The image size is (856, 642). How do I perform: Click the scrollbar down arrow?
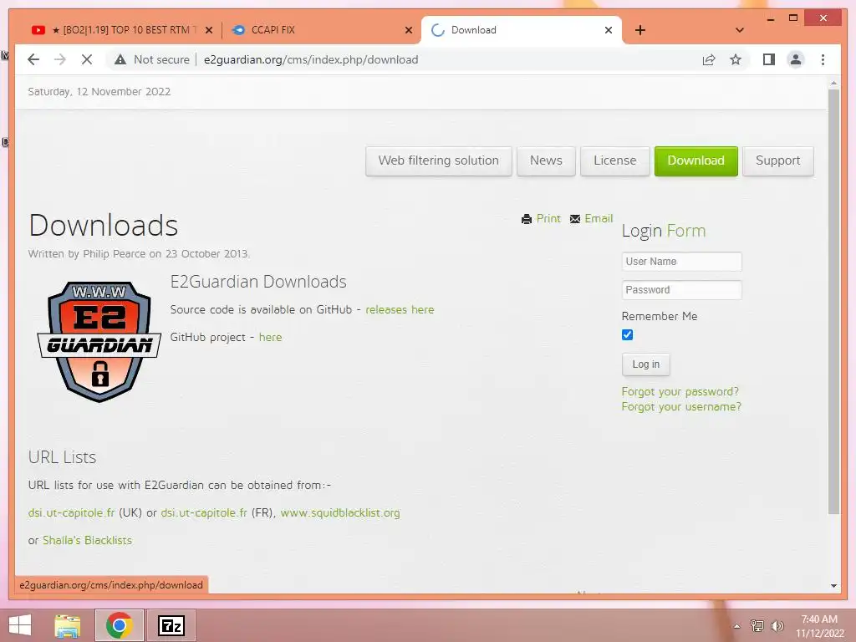coord(833,586)
